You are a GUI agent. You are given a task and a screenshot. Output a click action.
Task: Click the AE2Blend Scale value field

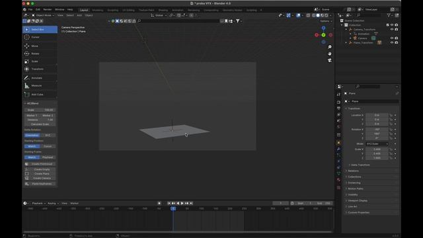click(x=40, y=110)
